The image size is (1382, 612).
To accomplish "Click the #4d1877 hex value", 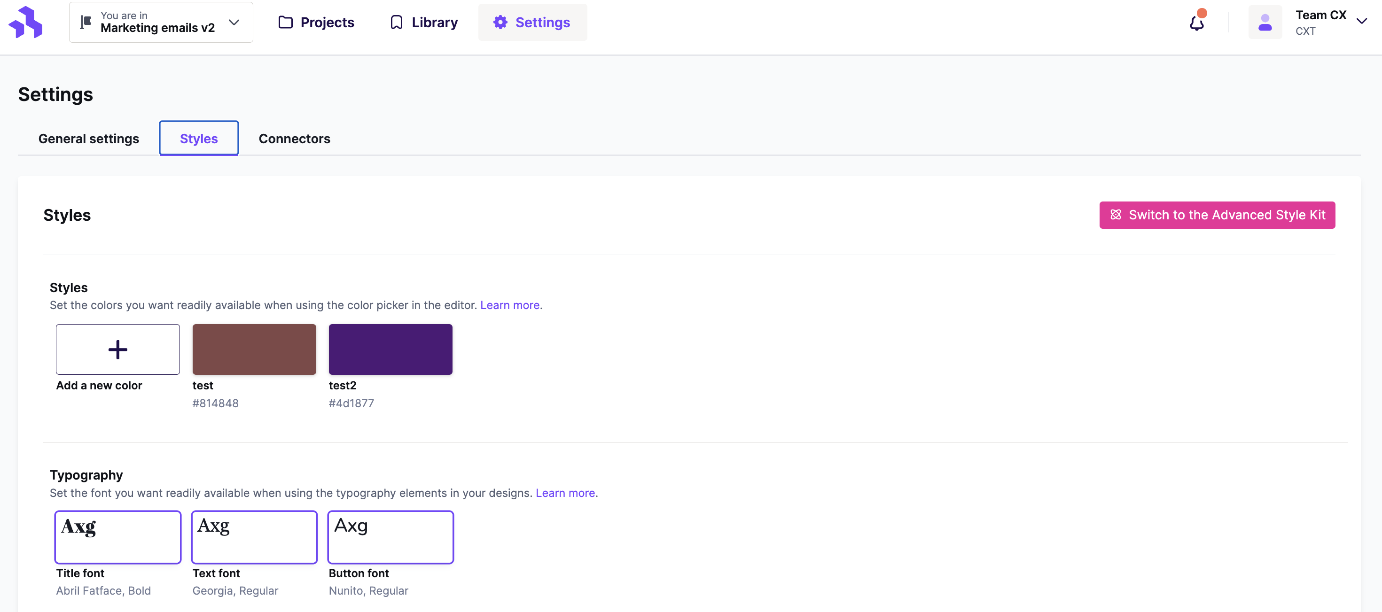I will (351, 403).
